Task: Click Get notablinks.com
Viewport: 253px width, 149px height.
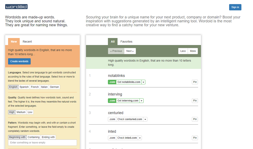Action: [129, 82]
